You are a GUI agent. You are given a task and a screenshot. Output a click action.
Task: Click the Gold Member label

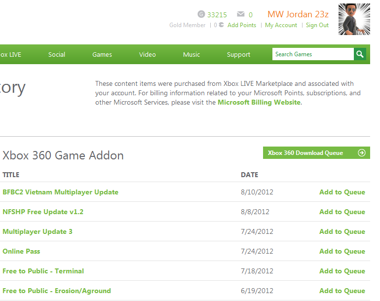pyautogui.click(x=188, y=25)
